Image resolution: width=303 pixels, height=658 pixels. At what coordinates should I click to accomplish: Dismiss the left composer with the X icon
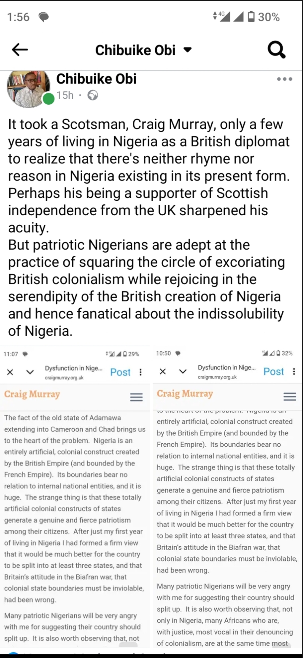click(10, 372)
